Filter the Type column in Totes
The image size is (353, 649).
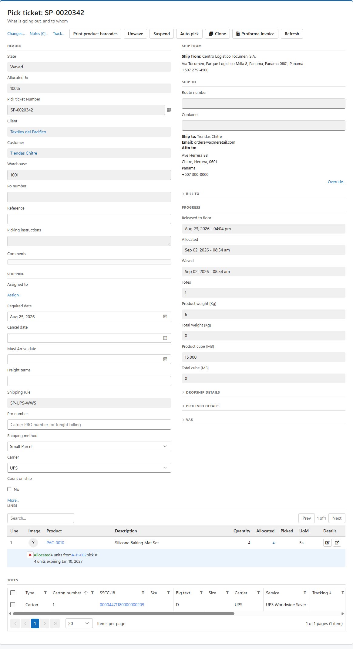coord(45,593)
